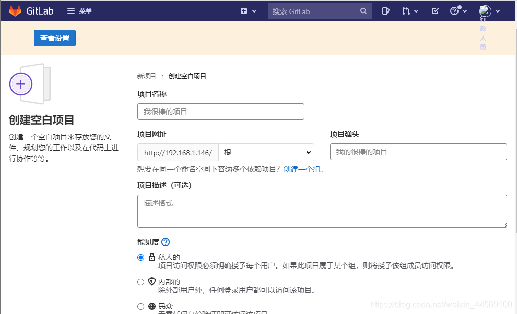Open the issues icon in navbar
Screen dimensions: 517x314
pyautogui.click(x=385, y=11)
